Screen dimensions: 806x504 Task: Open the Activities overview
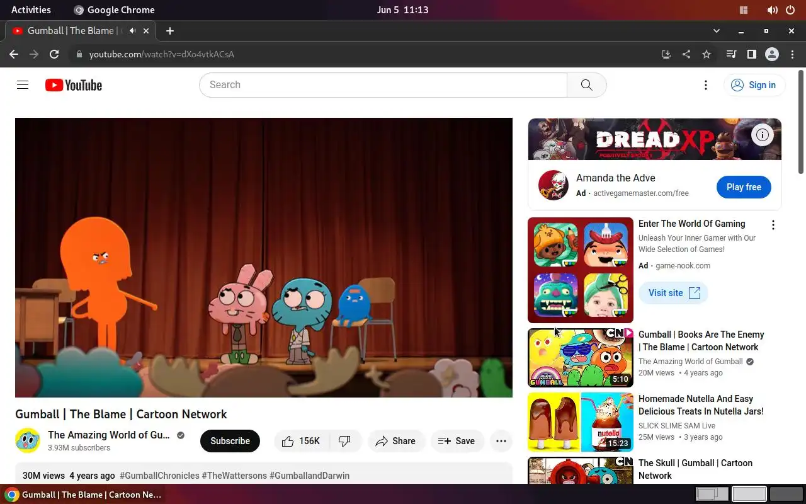pos(31,9)
